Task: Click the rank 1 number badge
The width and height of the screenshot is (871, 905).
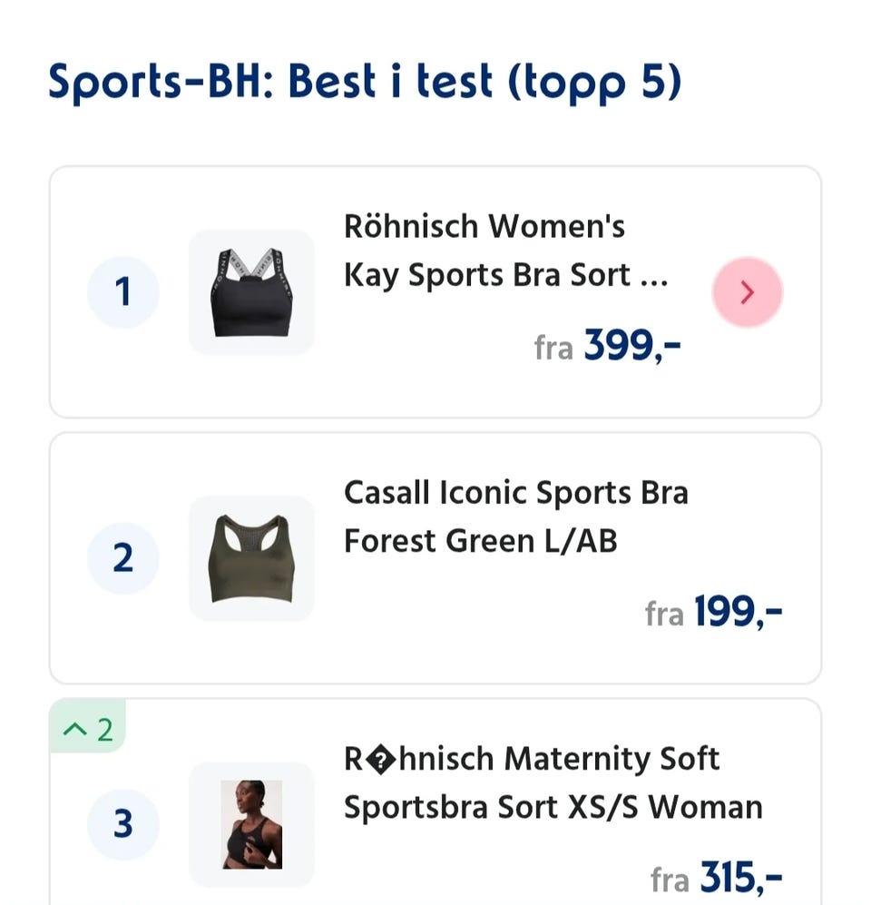Action: pos(123,292)
